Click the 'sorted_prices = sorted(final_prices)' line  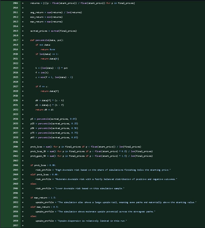coord(53,31)
